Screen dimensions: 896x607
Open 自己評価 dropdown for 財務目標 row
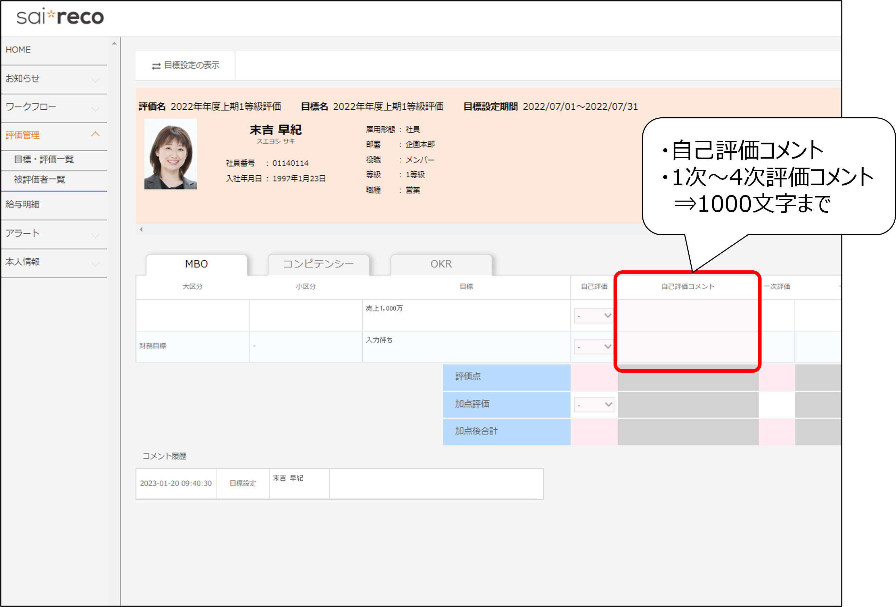593,347
